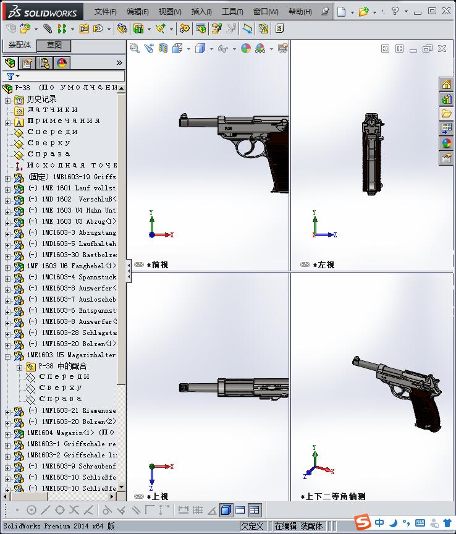Toggle the view link icon beside *左视
Screen dimensions: 456x534
pyautogui.click(x=305, y=265)
